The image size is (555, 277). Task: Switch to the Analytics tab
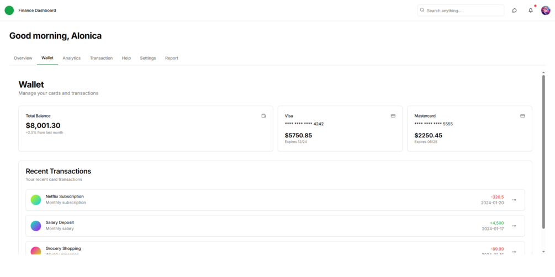[72, 58]
